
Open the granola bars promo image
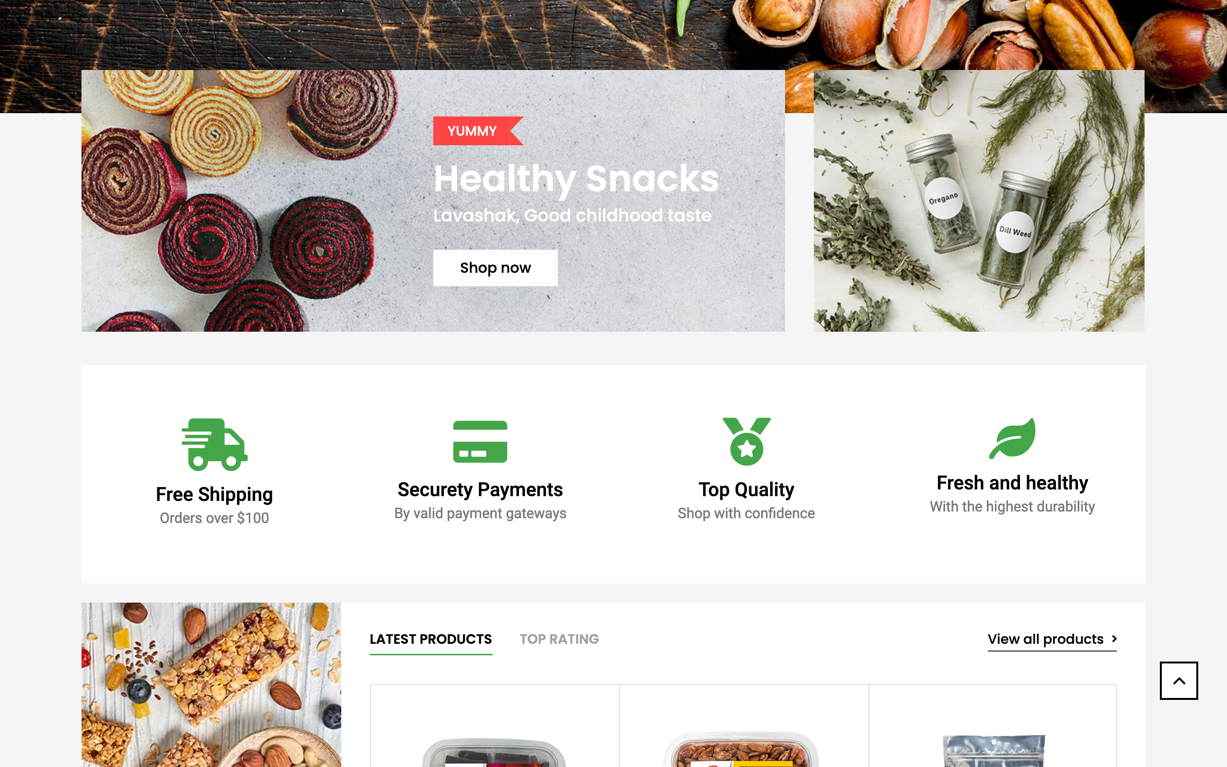pos(211,685)
